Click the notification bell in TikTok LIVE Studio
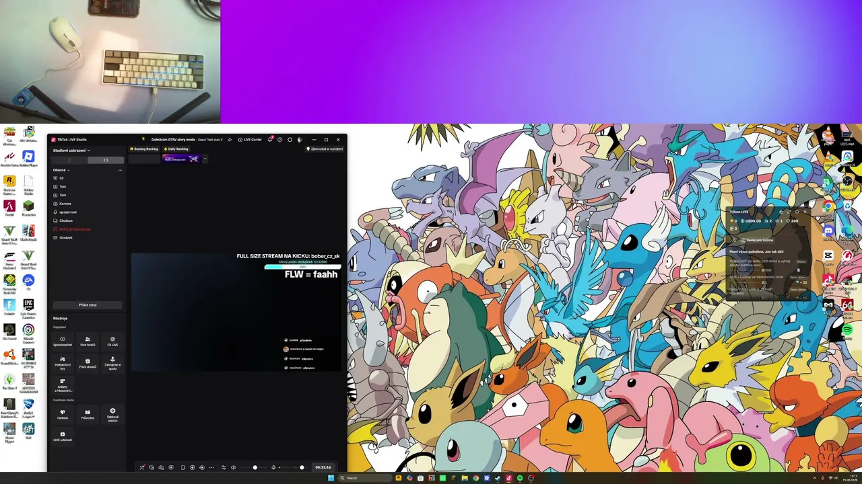Image resolution: width=862 pixels, height=484 pixels. click(x=270, y=139)
